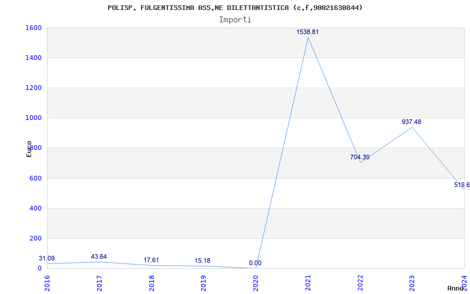Click the 2022 x-axis label

[x=360, y=283]
